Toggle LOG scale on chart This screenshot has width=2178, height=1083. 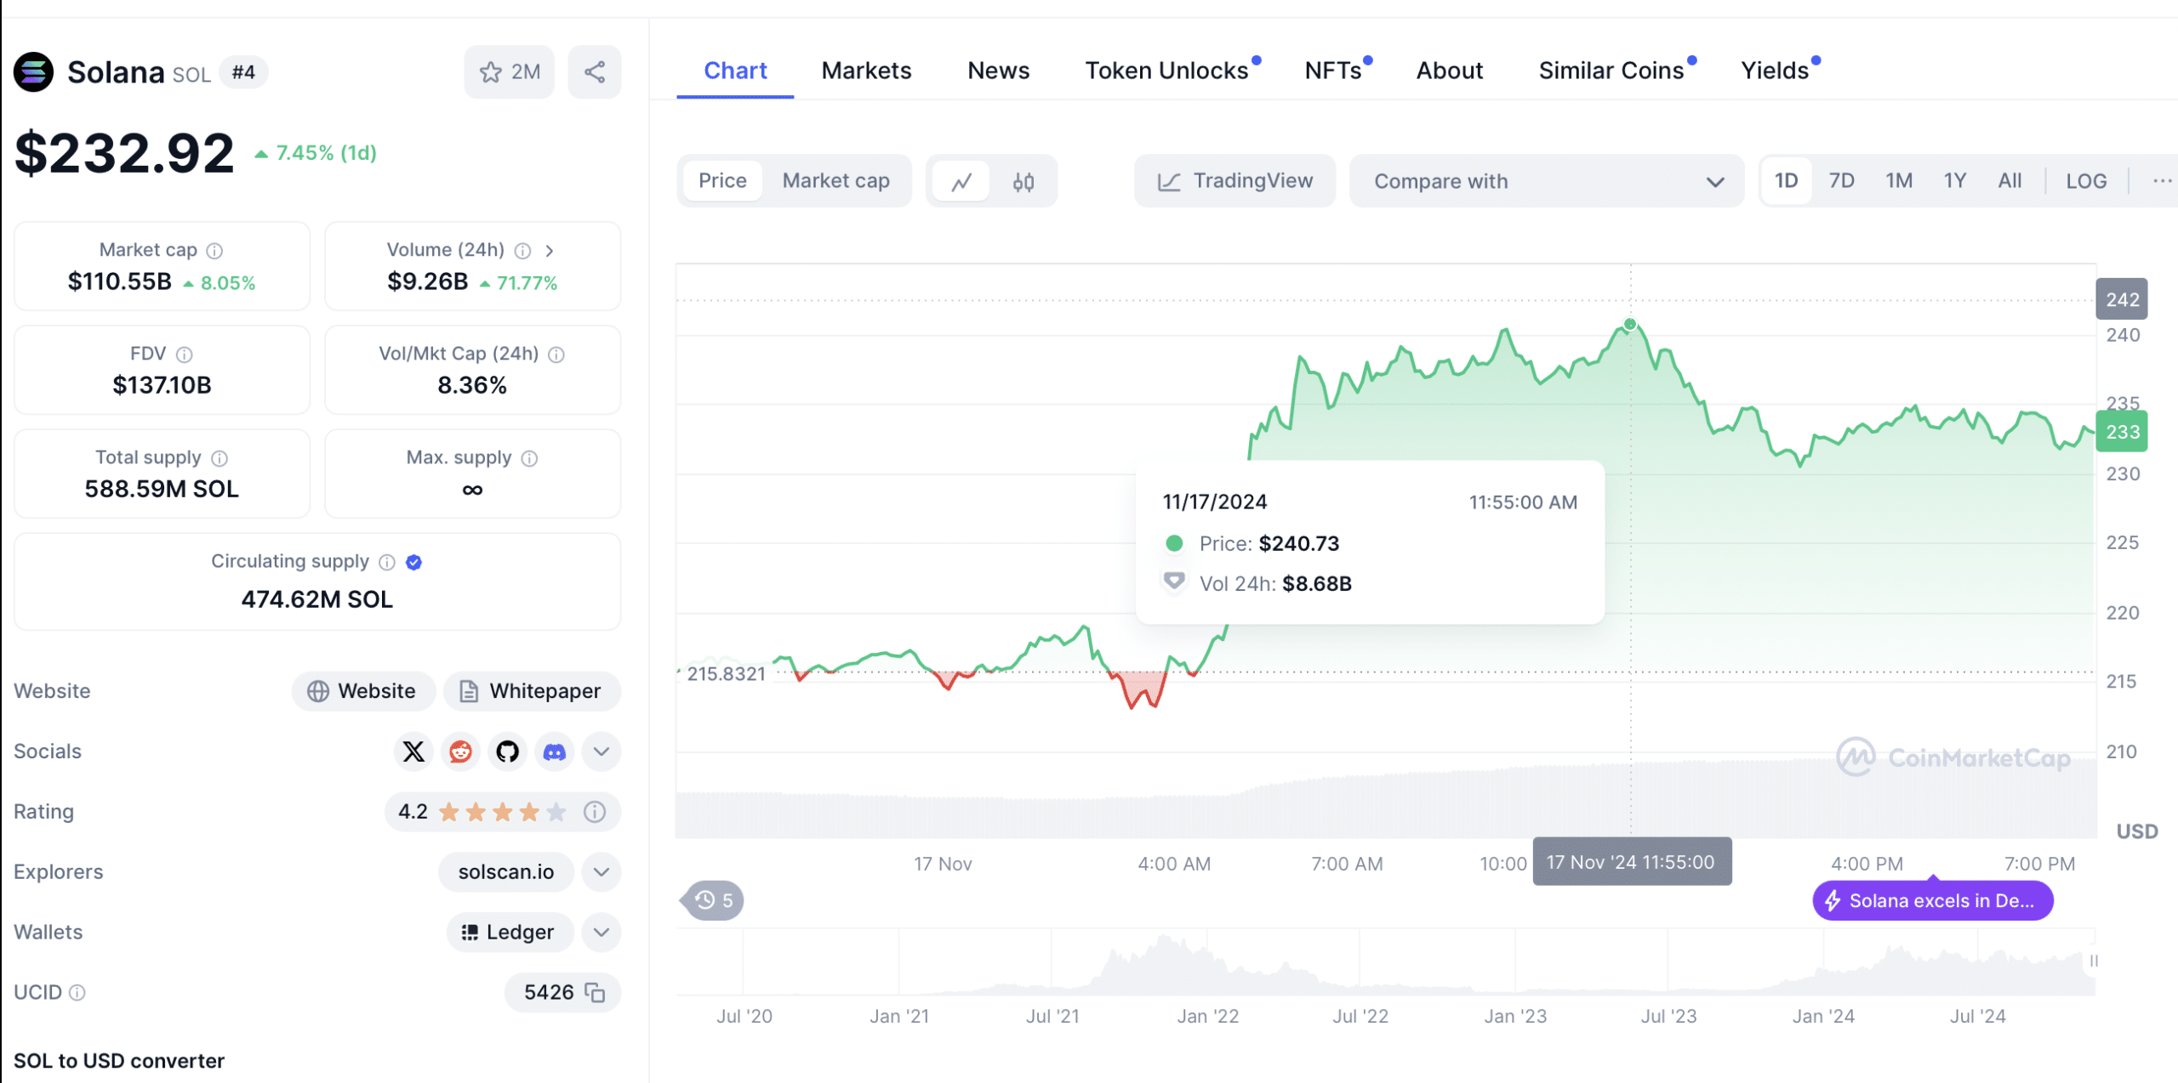coord(2086,181)
